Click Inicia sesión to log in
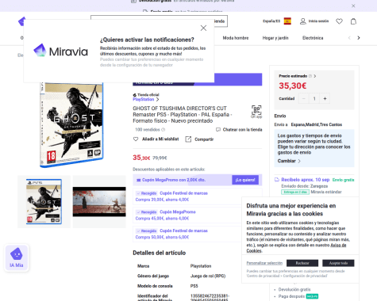The width and height of the screenshot is (377, 301). click(318, 21)
